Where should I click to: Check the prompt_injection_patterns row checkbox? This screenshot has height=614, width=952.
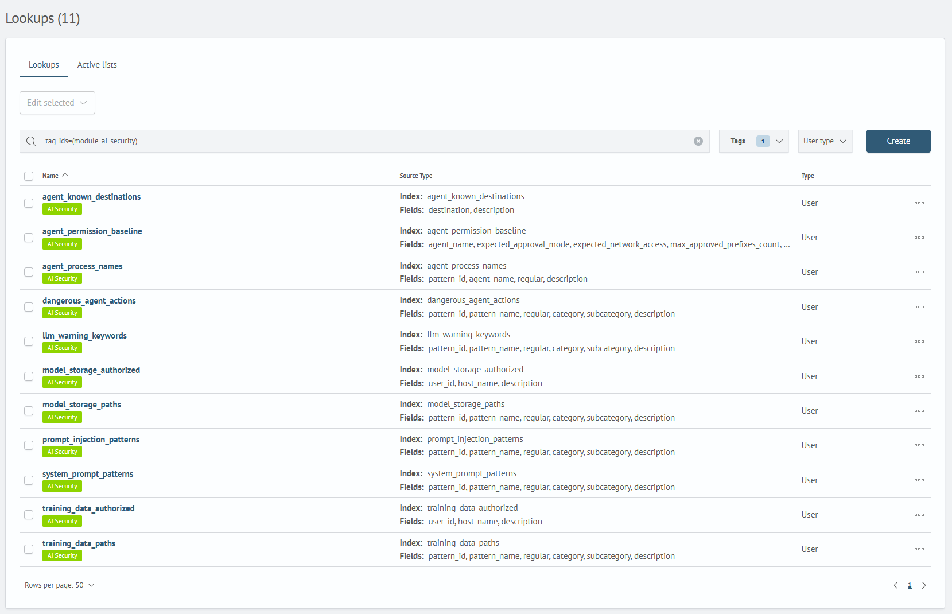tap(29, 445)
